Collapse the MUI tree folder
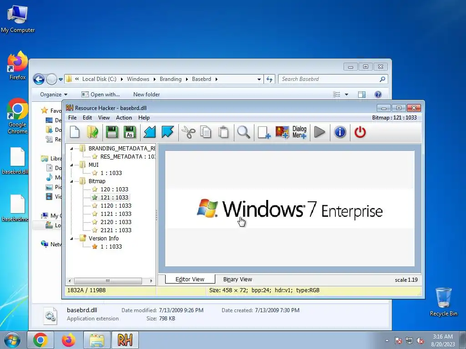Viewport: 466px width, 349px height. click(x=71, y=165)
